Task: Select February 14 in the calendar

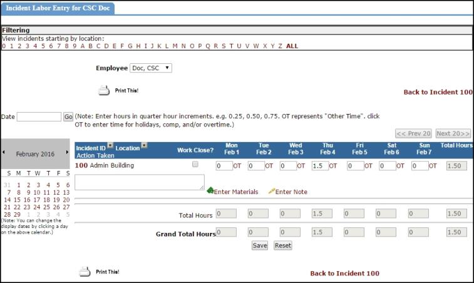Action: (x=8, y=200)
